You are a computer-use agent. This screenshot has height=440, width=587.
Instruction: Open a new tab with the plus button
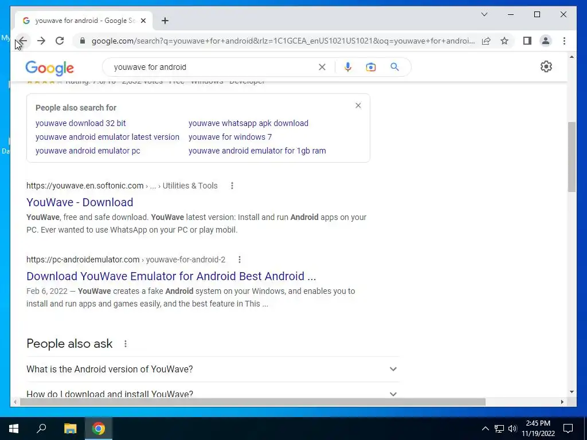tap(165, 21)
